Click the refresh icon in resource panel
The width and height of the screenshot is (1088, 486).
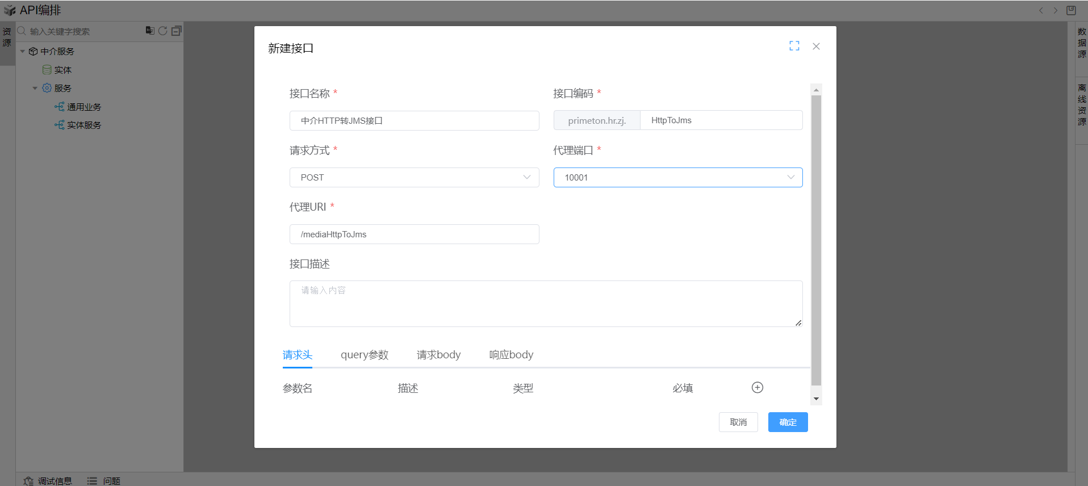tap(163, 31)
